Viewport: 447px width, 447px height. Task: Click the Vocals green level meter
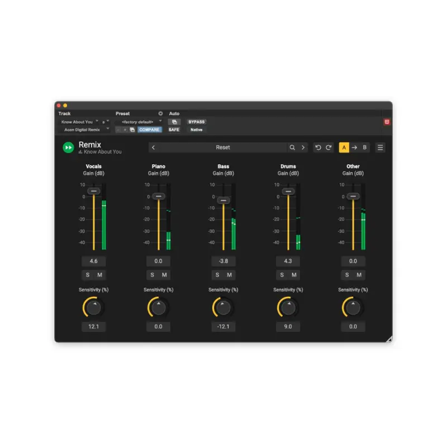(104, 217)
